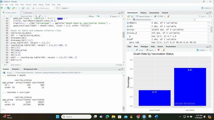This screenshot has width=214, height=120.
Task: Click the compile report notebook icon
Action: (45, 16)
